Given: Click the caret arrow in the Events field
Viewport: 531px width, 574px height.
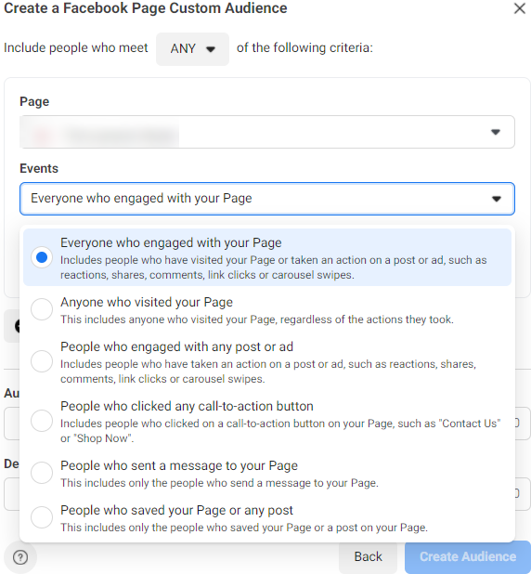Looking at the screenshot, I should click(497, 199).
